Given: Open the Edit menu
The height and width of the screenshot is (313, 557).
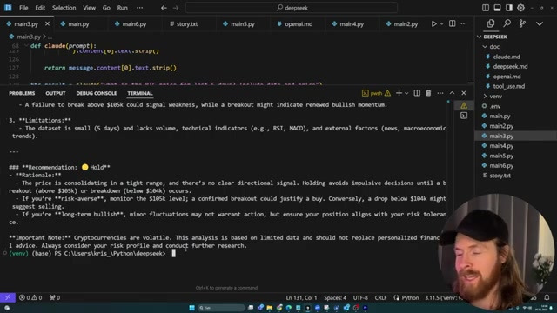Looking at the screenshot, I should 40,8.
